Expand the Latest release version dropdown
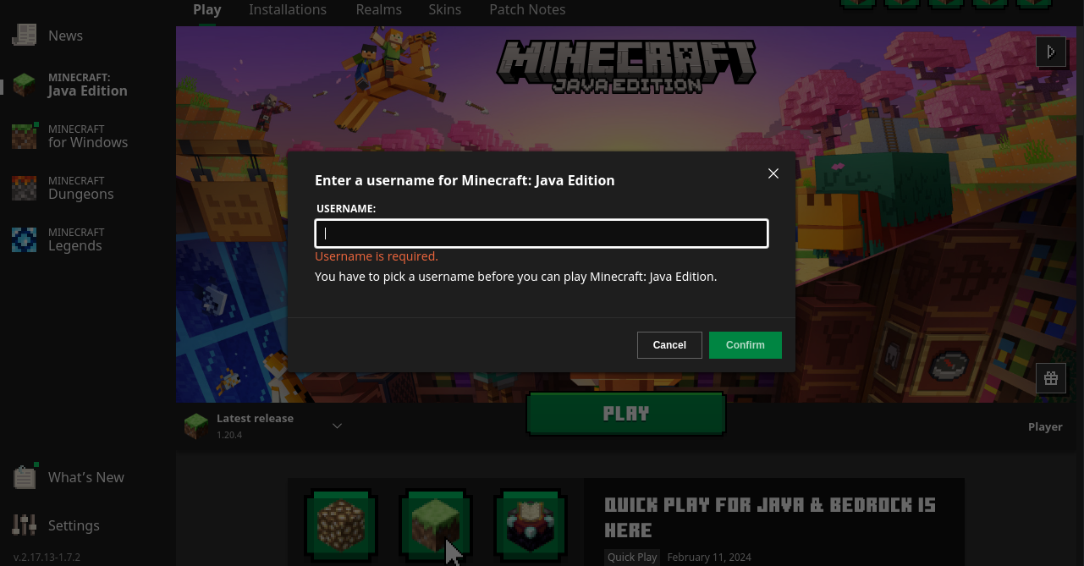The width and height of the screenshot is (1084, 566). click(x=337, y=426)
